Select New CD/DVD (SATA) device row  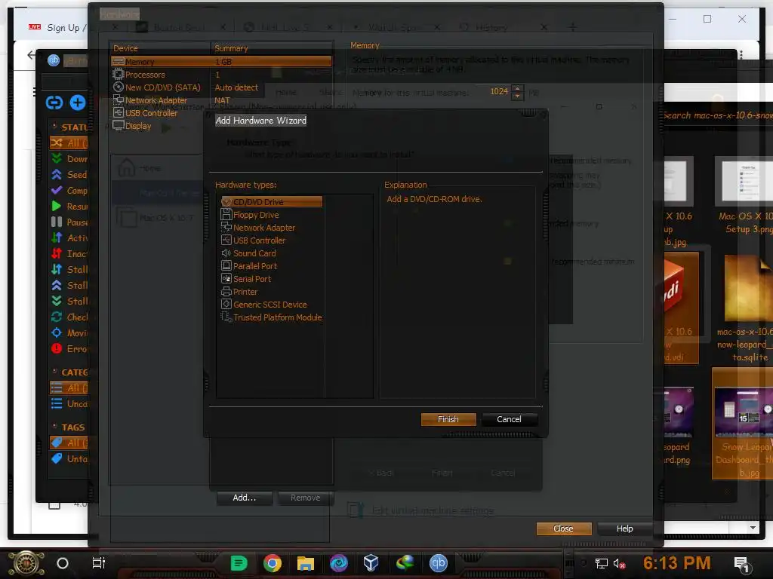click(221, 87)
